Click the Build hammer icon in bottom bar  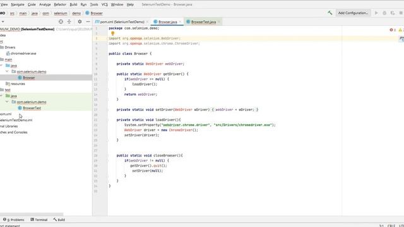coord(55,219)
